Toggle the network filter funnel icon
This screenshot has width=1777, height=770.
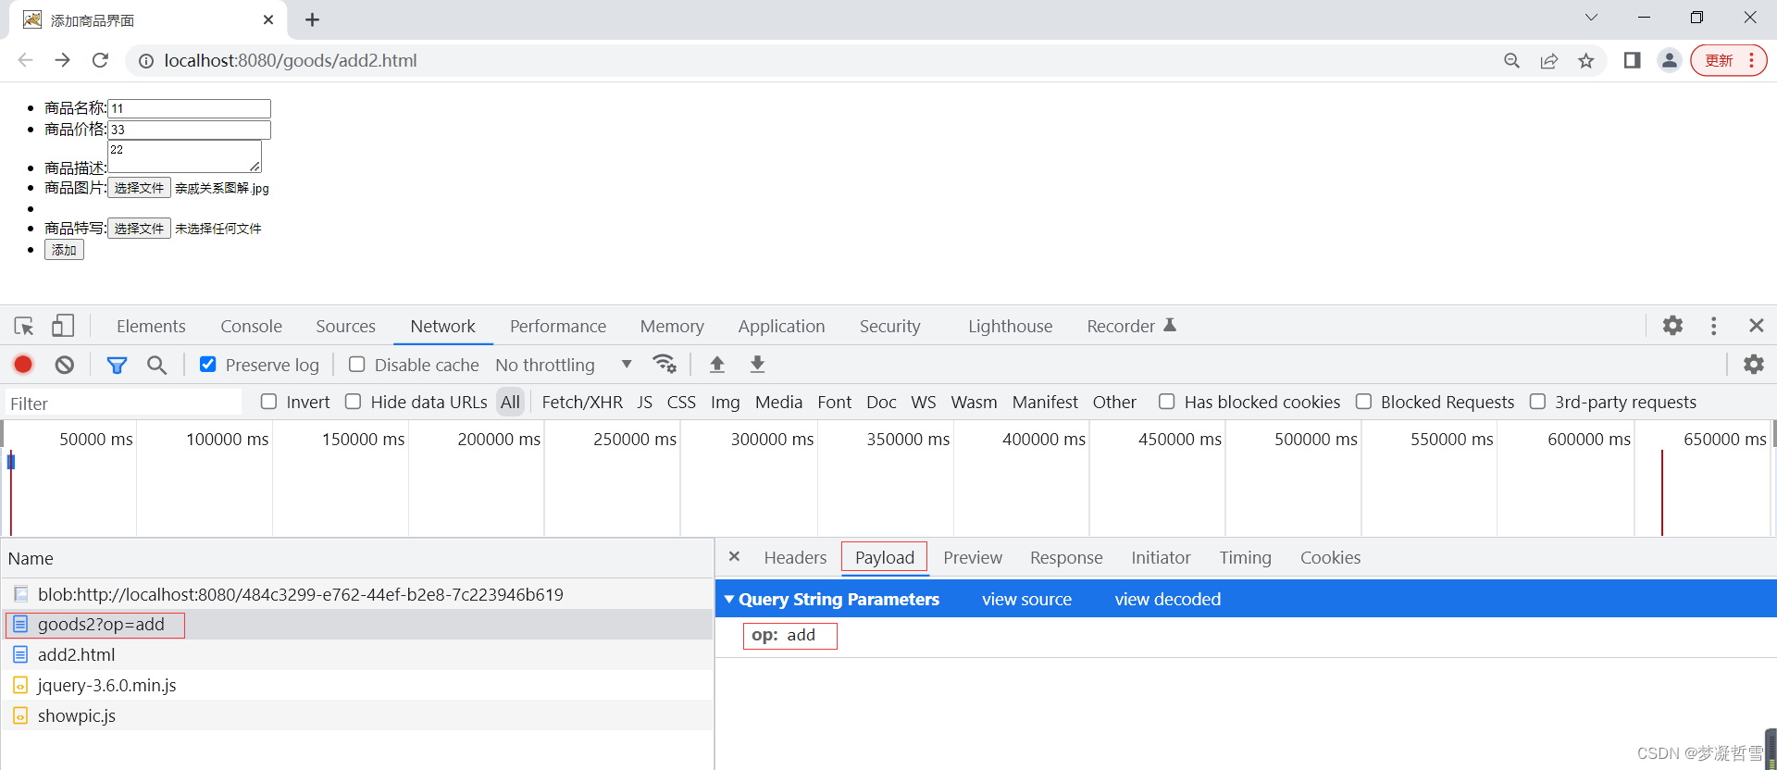click(x=117, y=365)
